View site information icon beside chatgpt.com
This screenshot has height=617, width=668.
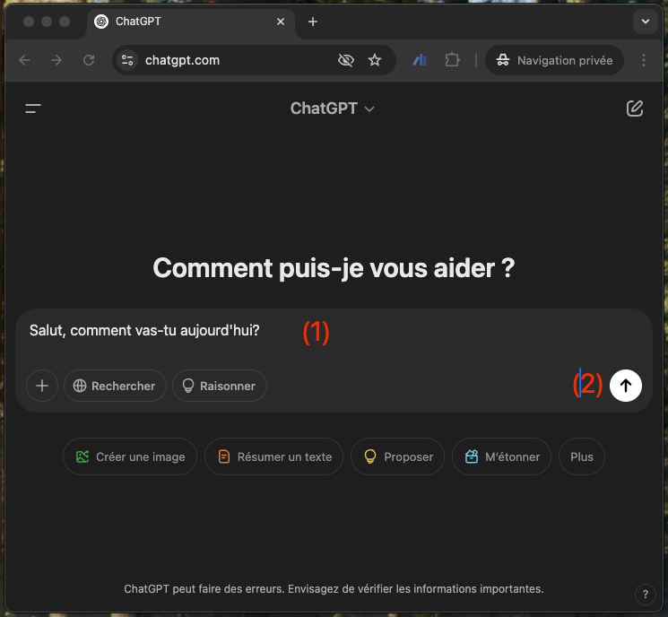[127, 60]
